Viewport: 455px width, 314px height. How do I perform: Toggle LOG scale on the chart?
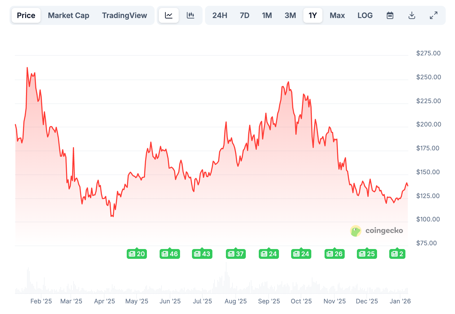pyautogui.click(x=365, y=15)
